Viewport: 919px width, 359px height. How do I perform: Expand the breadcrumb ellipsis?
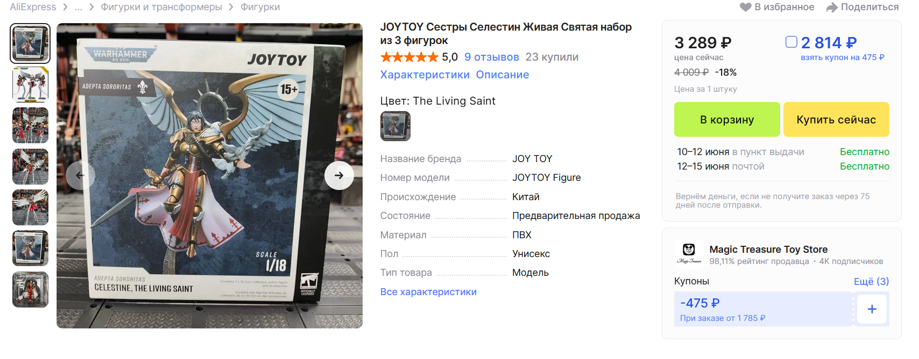(79, 7)
